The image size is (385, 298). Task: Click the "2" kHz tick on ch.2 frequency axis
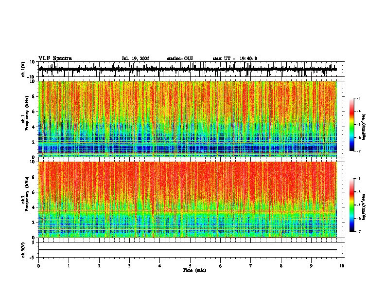34,223
